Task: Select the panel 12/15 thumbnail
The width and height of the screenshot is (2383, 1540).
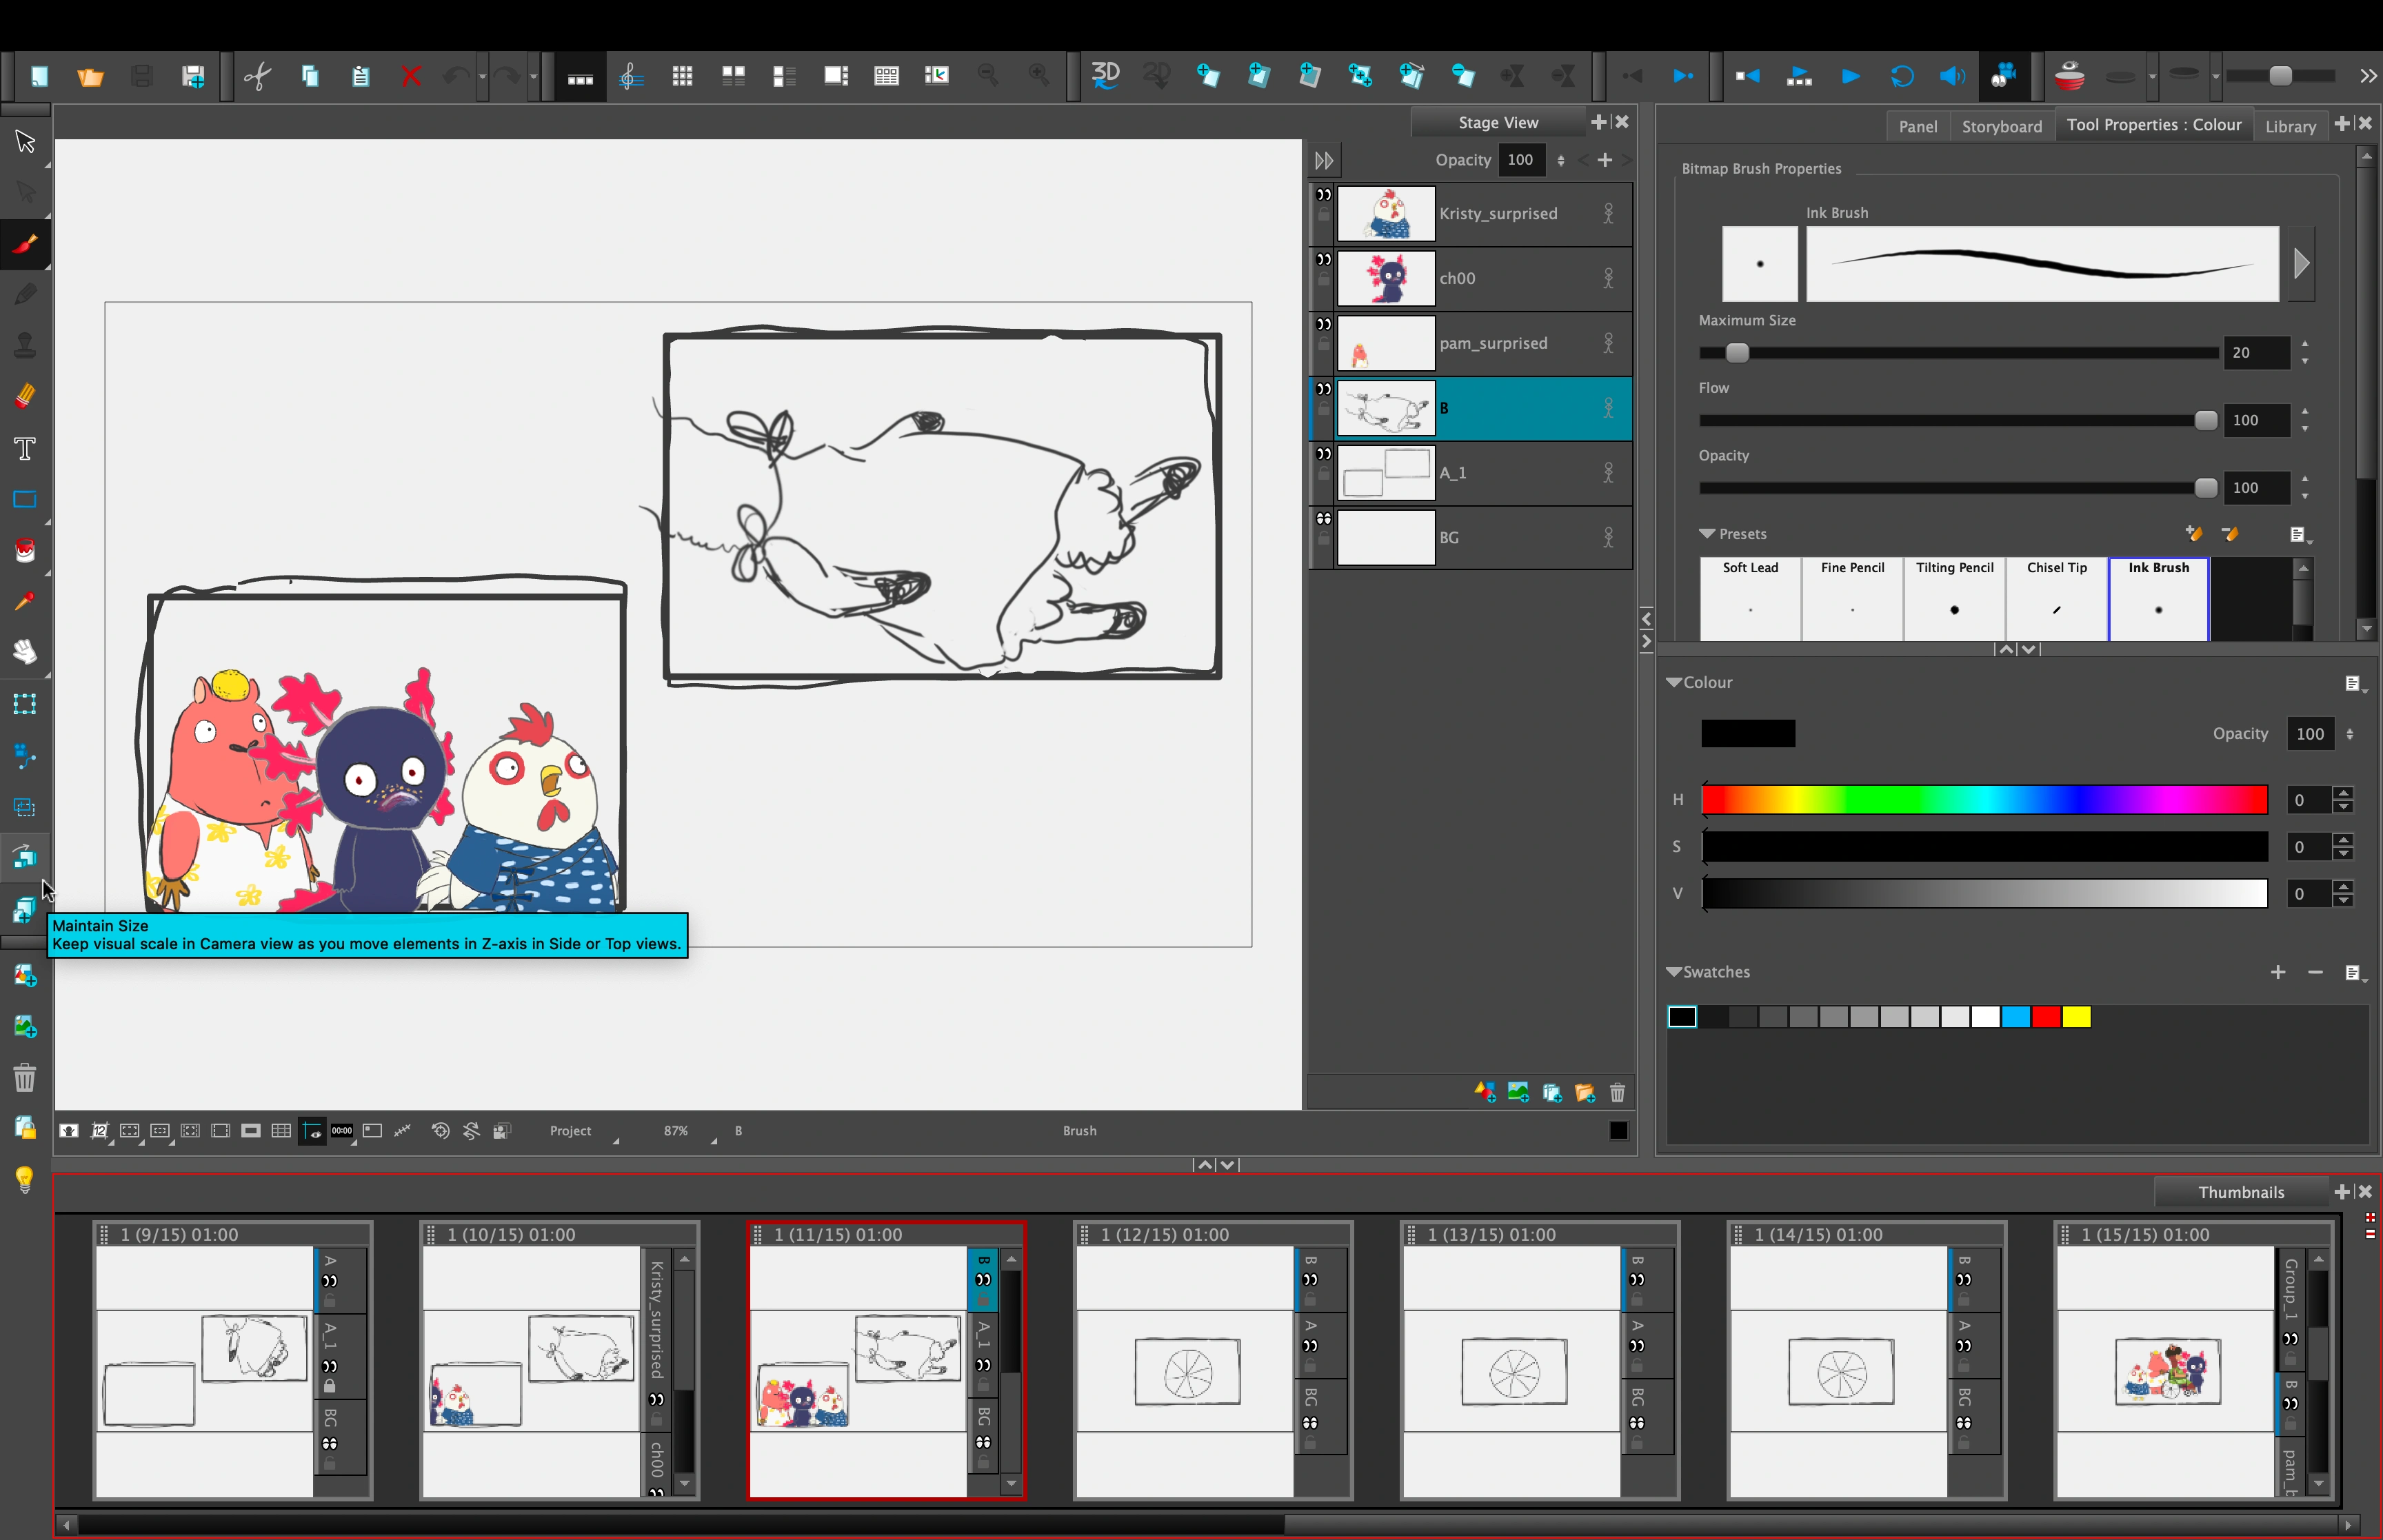Action: (1187, 1370)
